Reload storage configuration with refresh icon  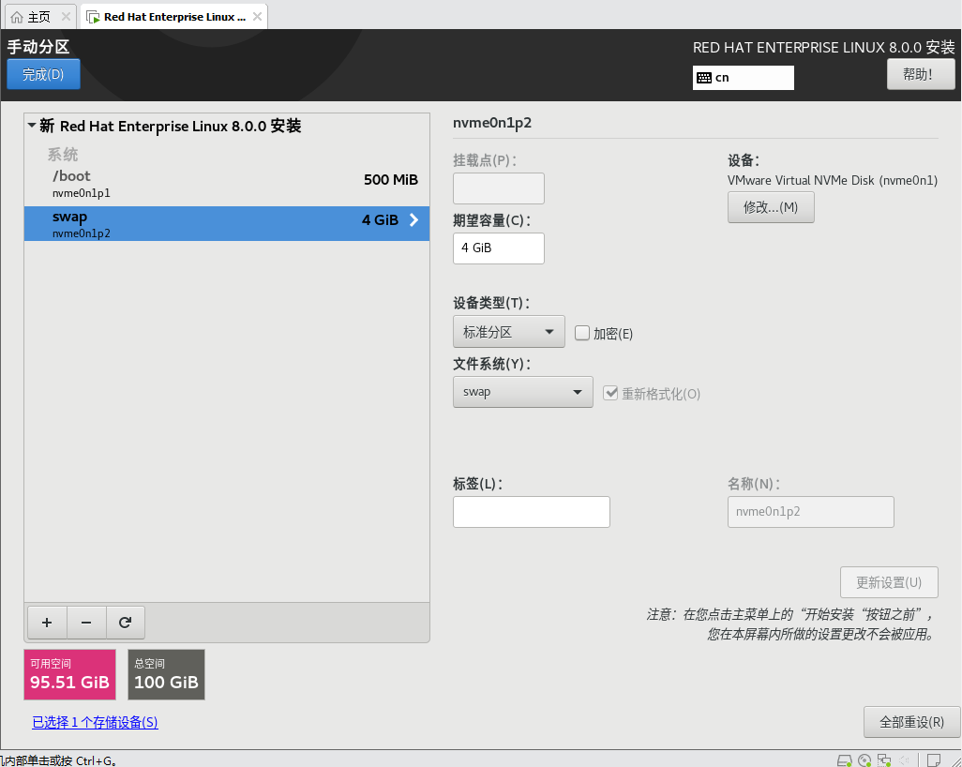point(125,623)
